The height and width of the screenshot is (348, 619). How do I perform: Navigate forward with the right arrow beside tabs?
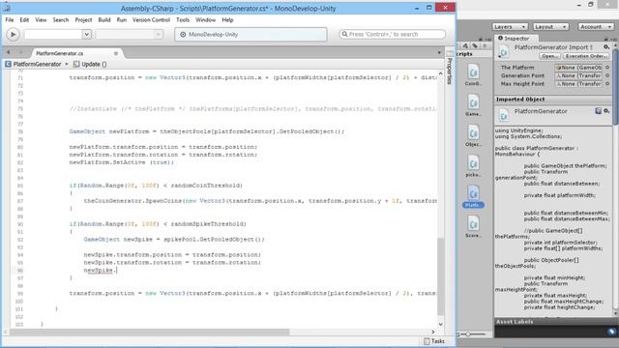21,52
